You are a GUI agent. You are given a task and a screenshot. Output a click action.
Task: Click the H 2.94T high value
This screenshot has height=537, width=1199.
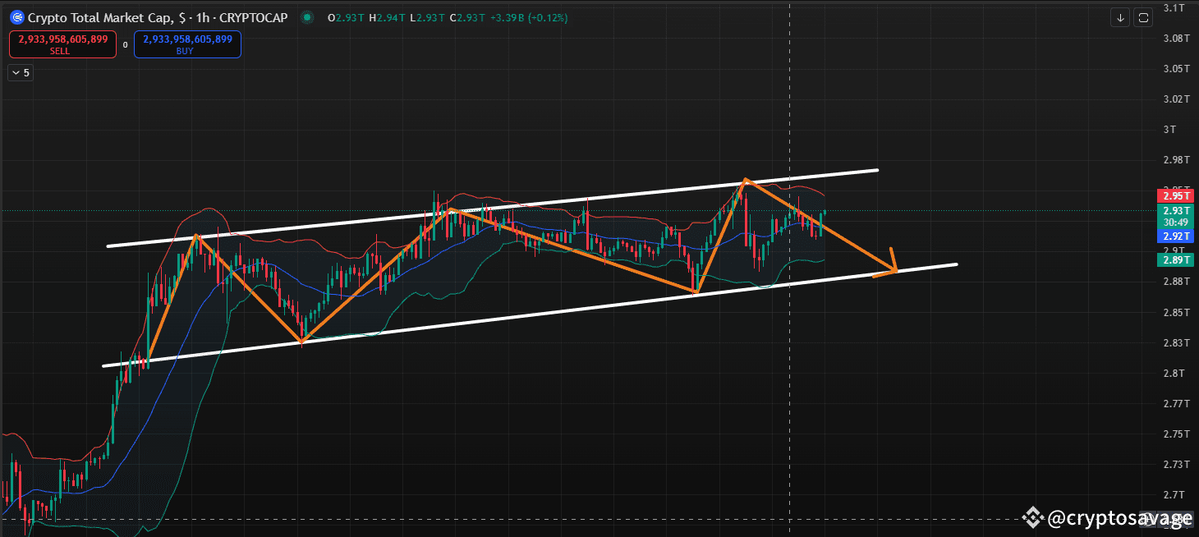point(388,17)
